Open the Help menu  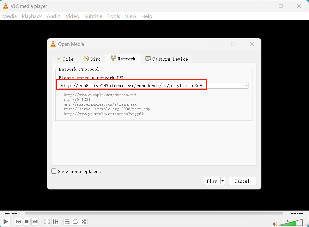pos(147,16)
